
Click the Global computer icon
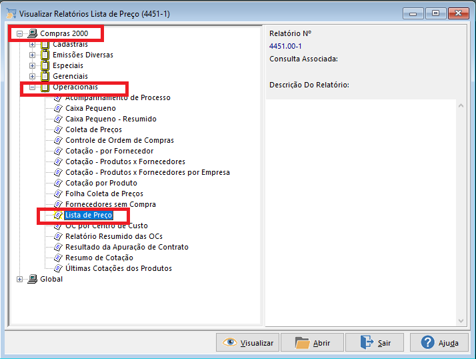[32, 279]
